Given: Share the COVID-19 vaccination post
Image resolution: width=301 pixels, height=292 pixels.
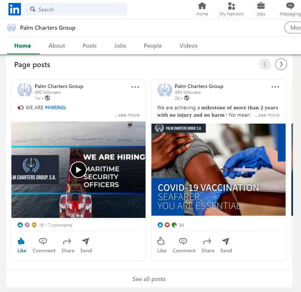Looking at the screenshot, I should pos(208,245).
